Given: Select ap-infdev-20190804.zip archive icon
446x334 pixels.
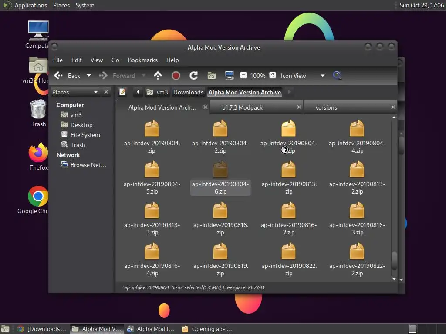Looking at the screenshot, I should point(152,128).
